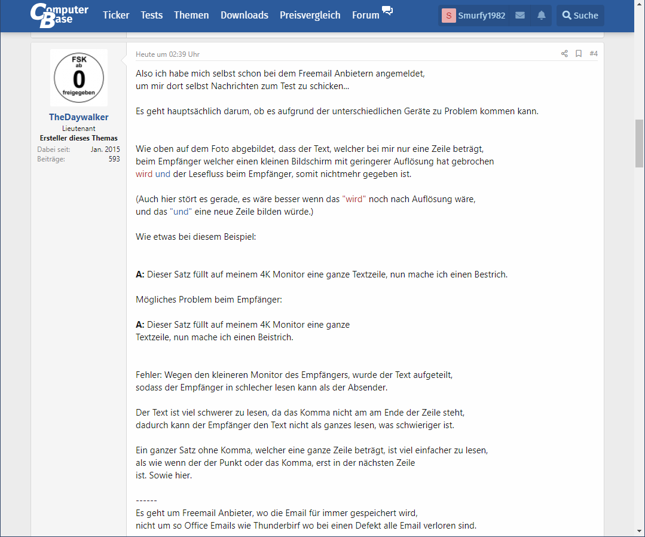Click the post timestamp Heute um 02:39 Uhr
Image resolution: width=645 pixels, height=537 pixels.
pyautogui.click(x=167, y=54)
